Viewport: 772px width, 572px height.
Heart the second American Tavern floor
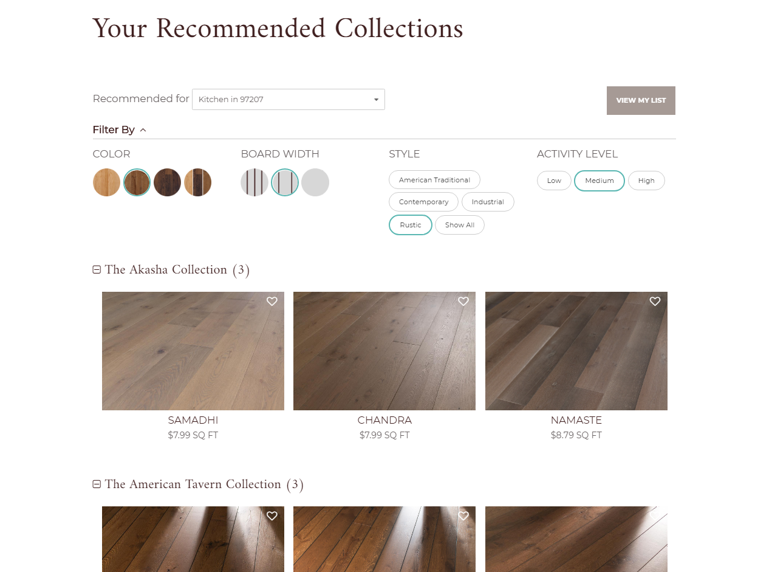click(463, 516)
